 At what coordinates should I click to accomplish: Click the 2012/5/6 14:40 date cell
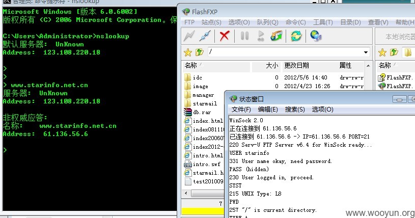(306, 77)
